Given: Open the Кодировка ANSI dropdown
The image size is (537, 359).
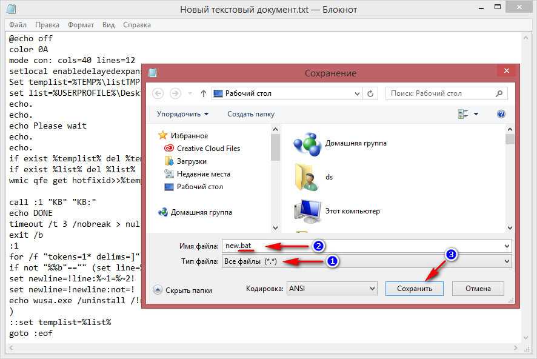Looking at the screenshot, I should click(x=332, y=289).
